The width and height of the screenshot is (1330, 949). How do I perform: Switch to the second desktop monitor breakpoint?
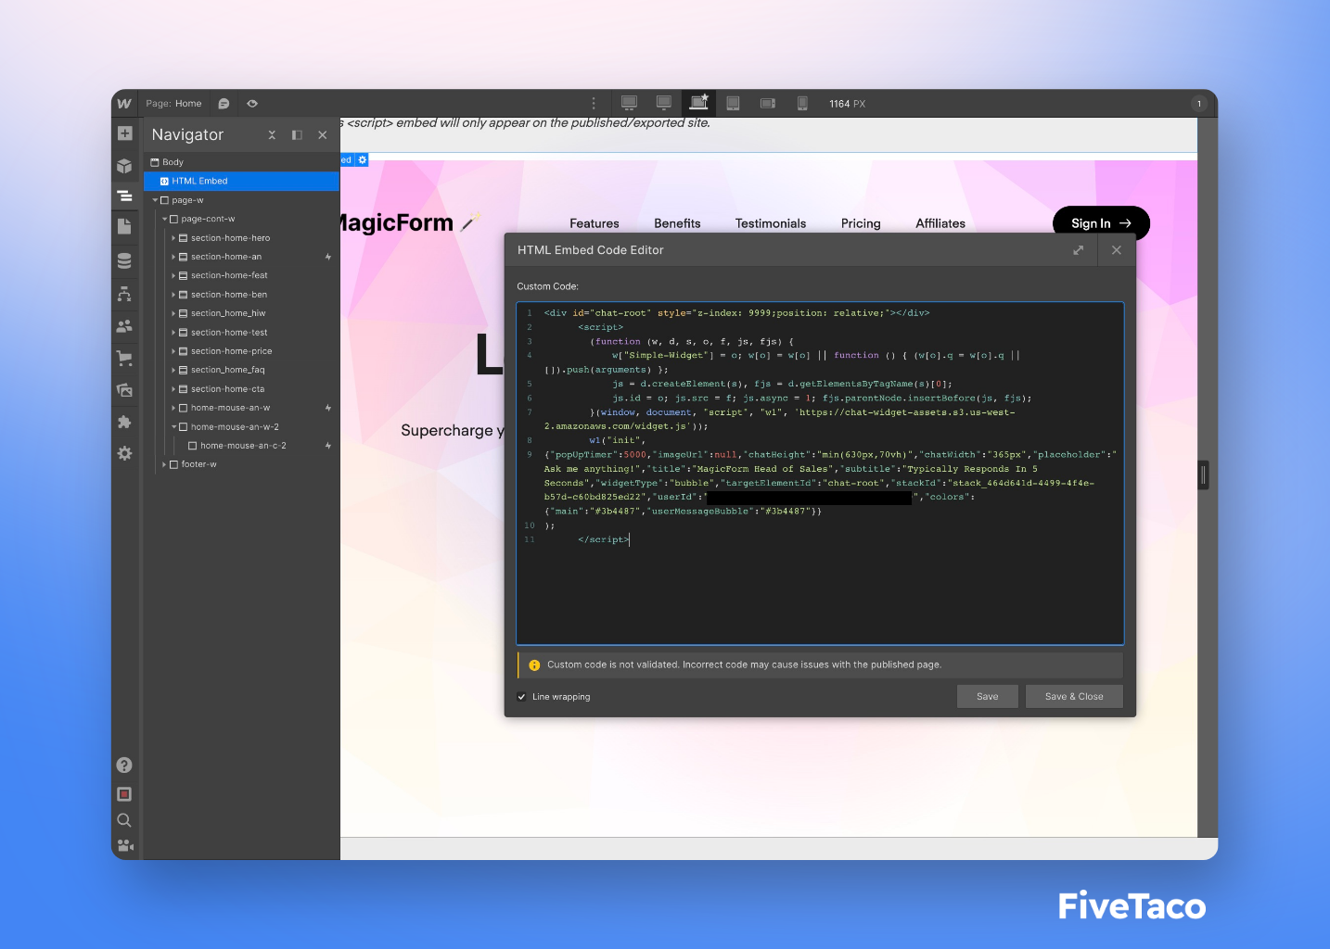pos(664,103)
